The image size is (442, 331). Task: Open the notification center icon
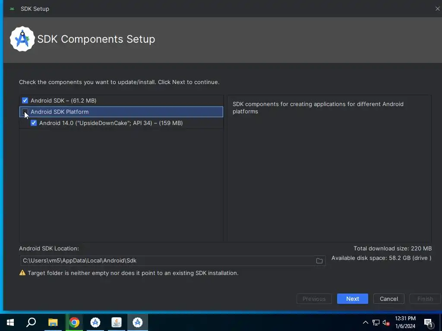[428, 322]
